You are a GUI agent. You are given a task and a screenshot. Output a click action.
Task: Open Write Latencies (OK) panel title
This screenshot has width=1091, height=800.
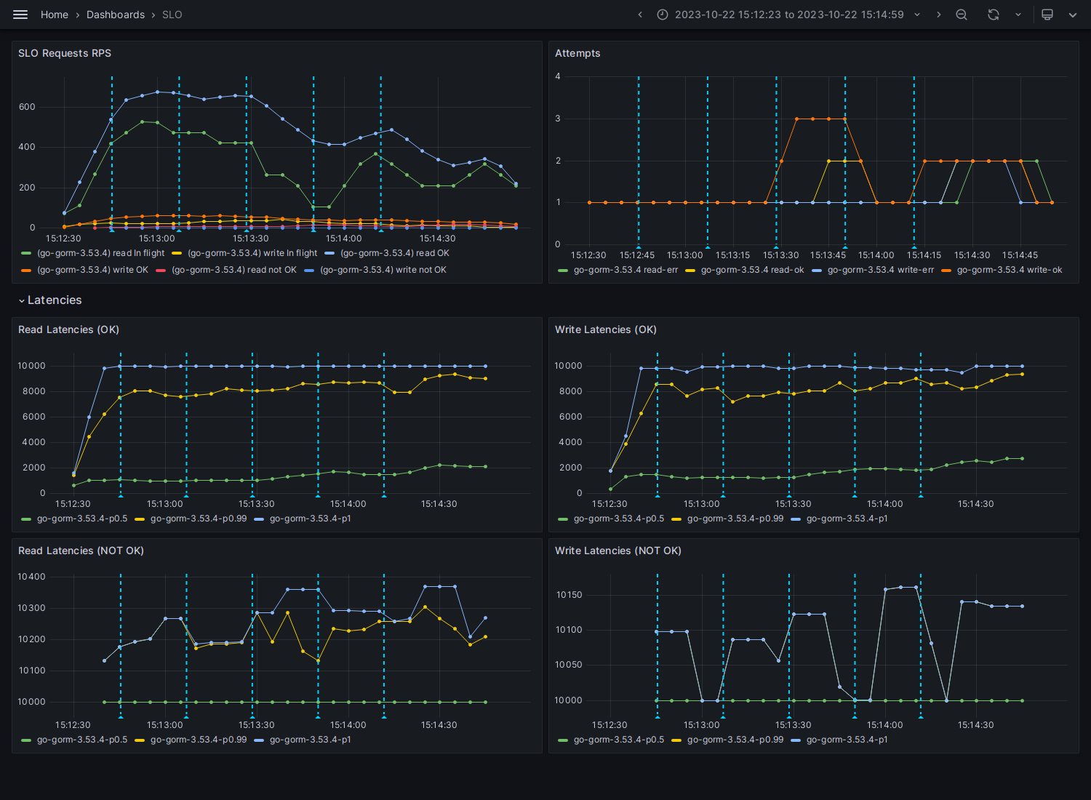click(606, 329)
